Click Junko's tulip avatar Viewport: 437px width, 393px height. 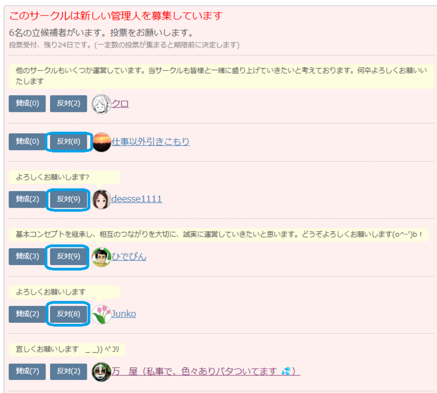[x=102, y=314]
